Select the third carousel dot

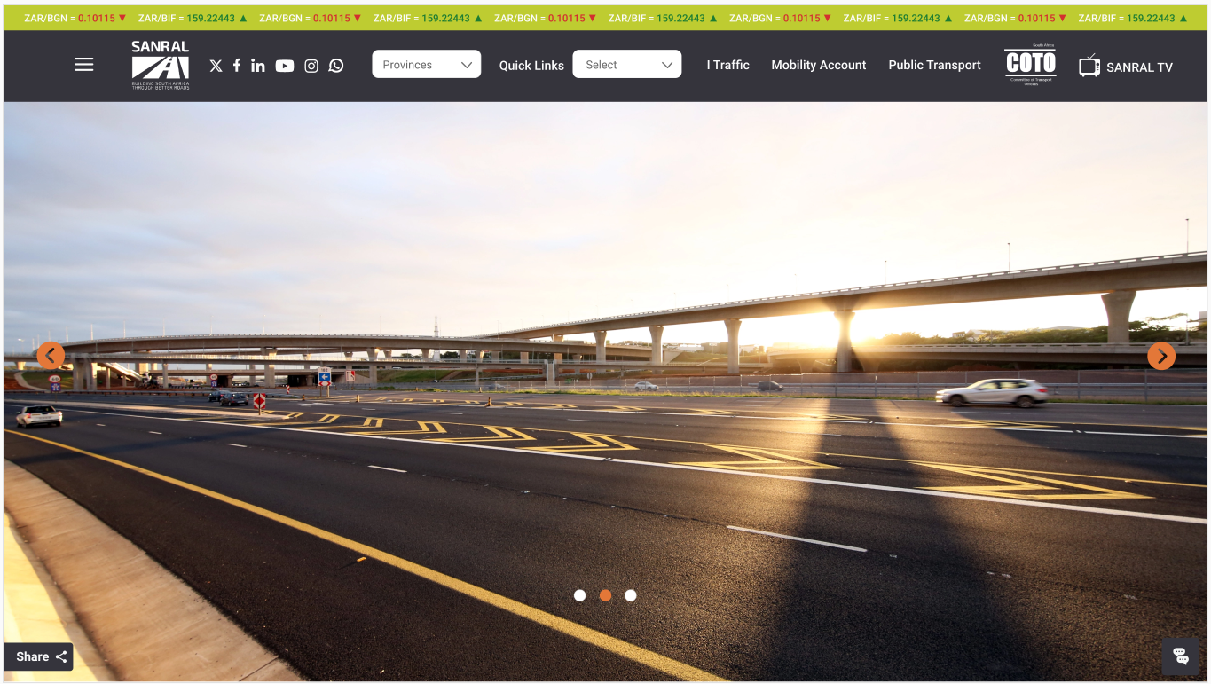coord(631,595)
